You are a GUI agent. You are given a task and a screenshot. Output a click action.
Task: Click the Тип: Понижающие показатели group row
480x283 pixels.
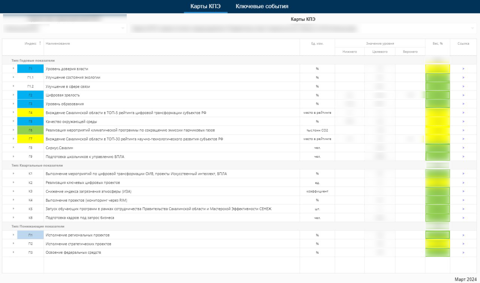(x=240, y=226)
